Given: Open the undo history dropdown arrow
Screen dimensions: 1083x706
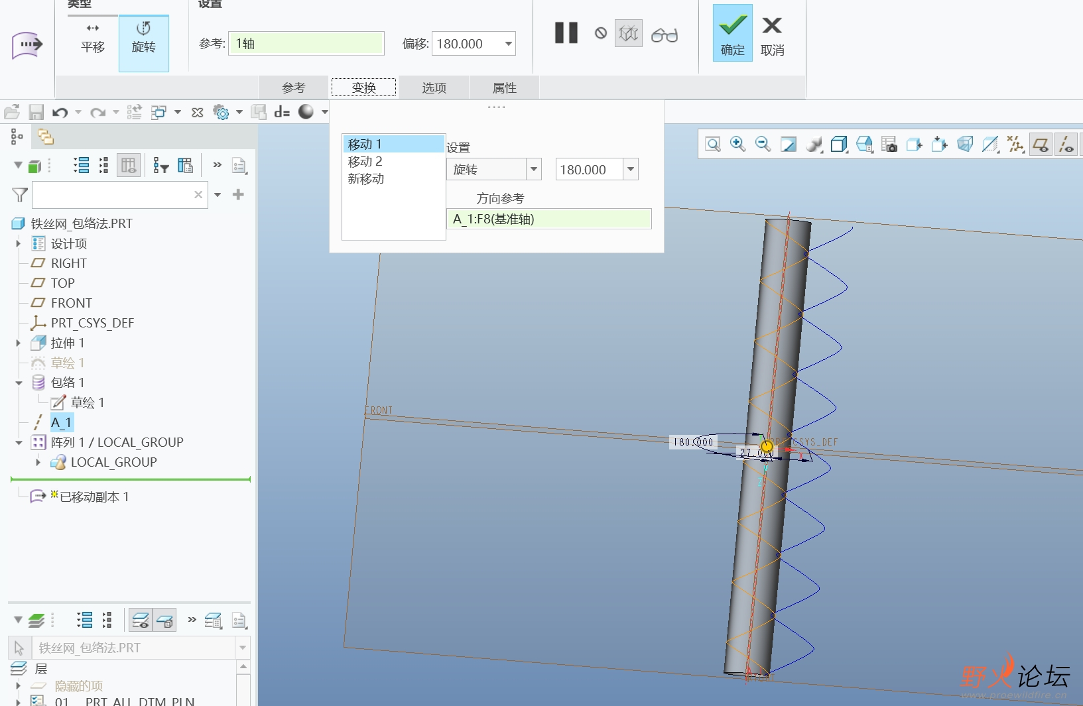Looking at the screenshot, I should point(78,112).
